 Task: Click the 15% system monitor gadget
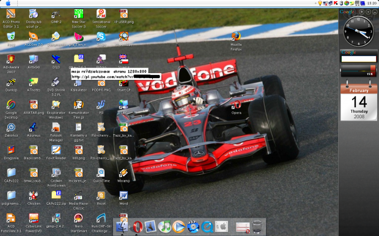[358, 71]
